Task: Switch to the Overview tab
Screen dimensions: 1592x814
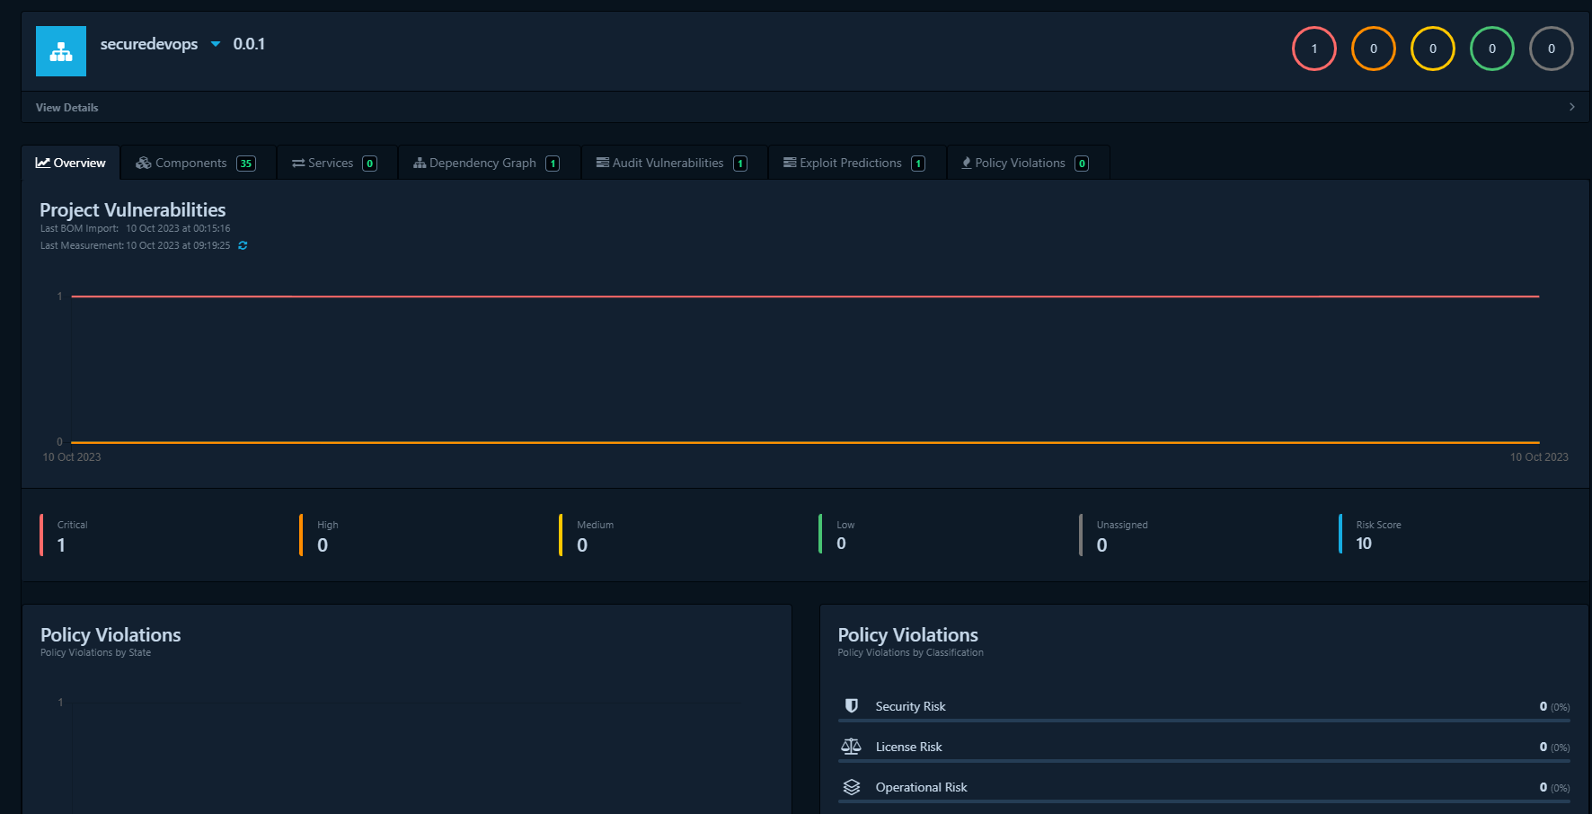Action: coord(70,163)
